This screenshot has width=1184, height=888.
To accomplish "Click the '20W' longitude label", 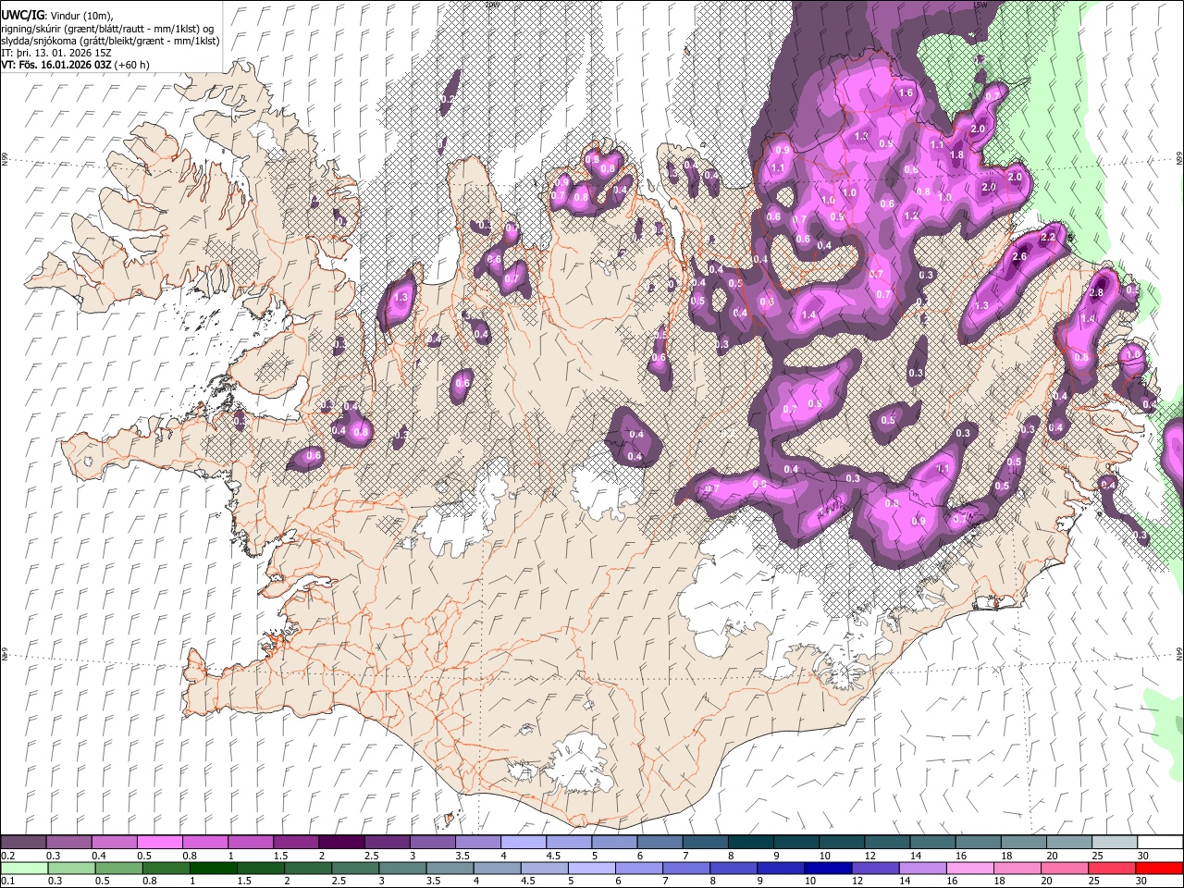I will (491, 5).
